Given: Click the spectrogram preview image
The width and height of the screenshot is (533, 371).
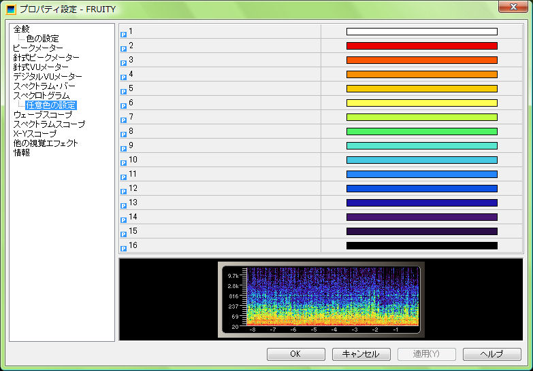Looking at the screenshot, I should pos(321,300).
